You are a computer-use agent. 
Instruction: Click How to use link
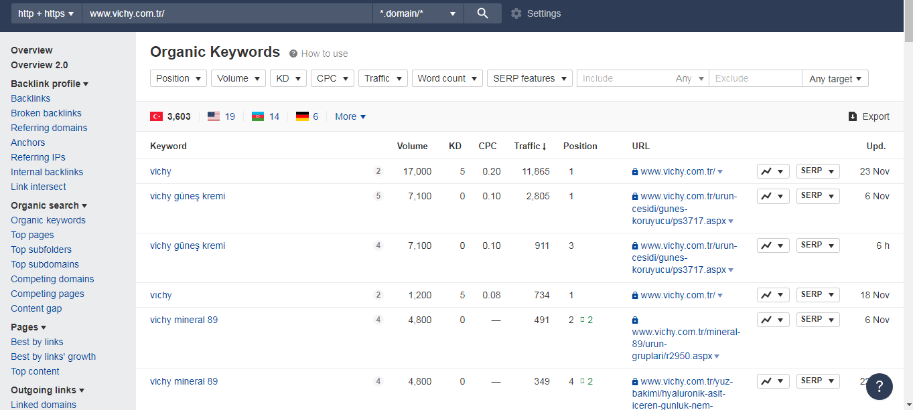click(x=324, y=54)
